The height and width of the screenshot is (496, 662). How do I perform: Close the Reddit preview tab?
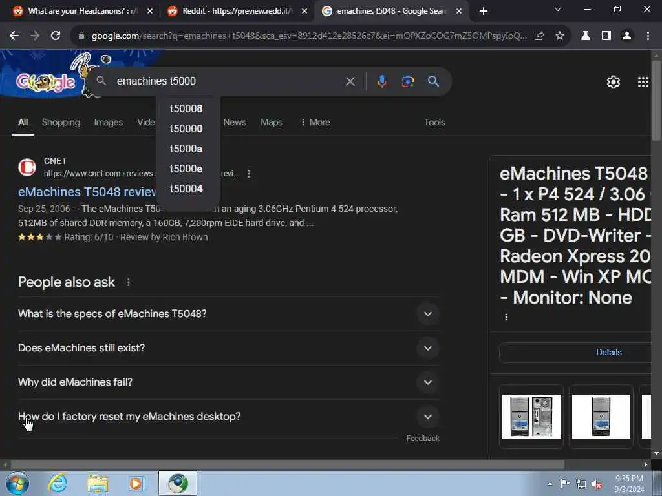[304, 12]
